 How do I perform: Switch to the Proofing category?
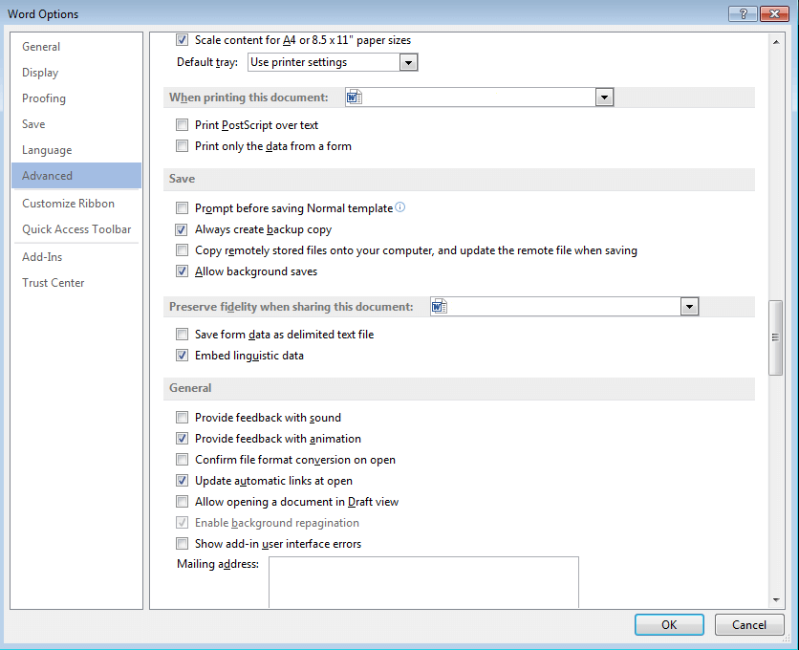(43, 97)
